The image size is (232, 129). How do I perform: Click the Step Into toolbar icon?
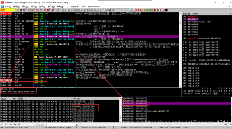click(x=37, y=10)
